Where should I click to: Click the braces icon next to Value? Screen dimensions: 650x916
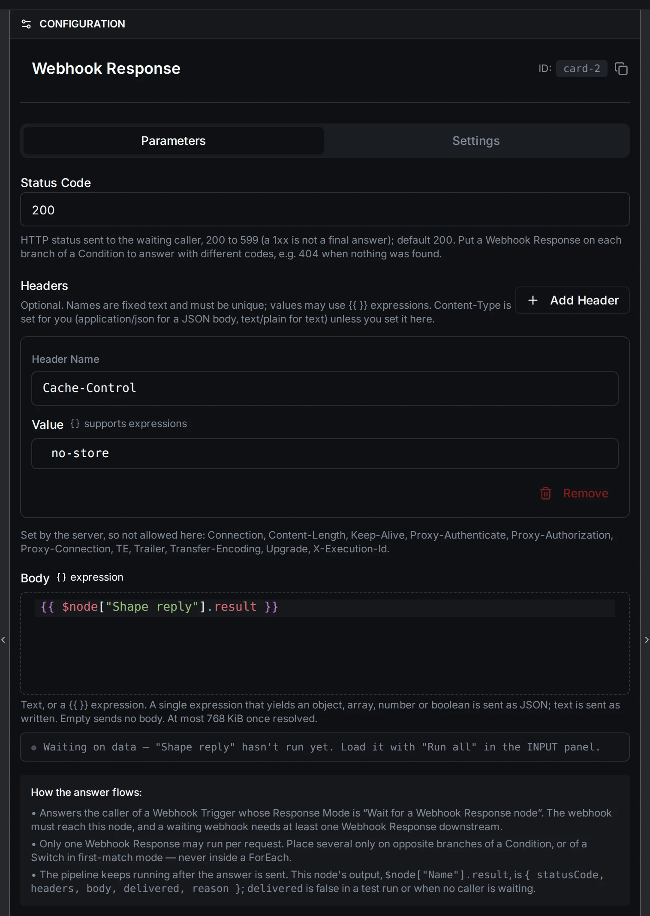pos(75,424)
